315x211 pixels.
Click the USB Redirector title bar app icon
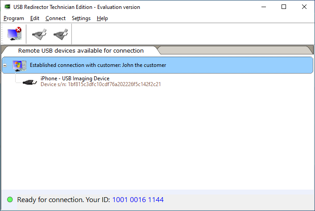[7, 7]
